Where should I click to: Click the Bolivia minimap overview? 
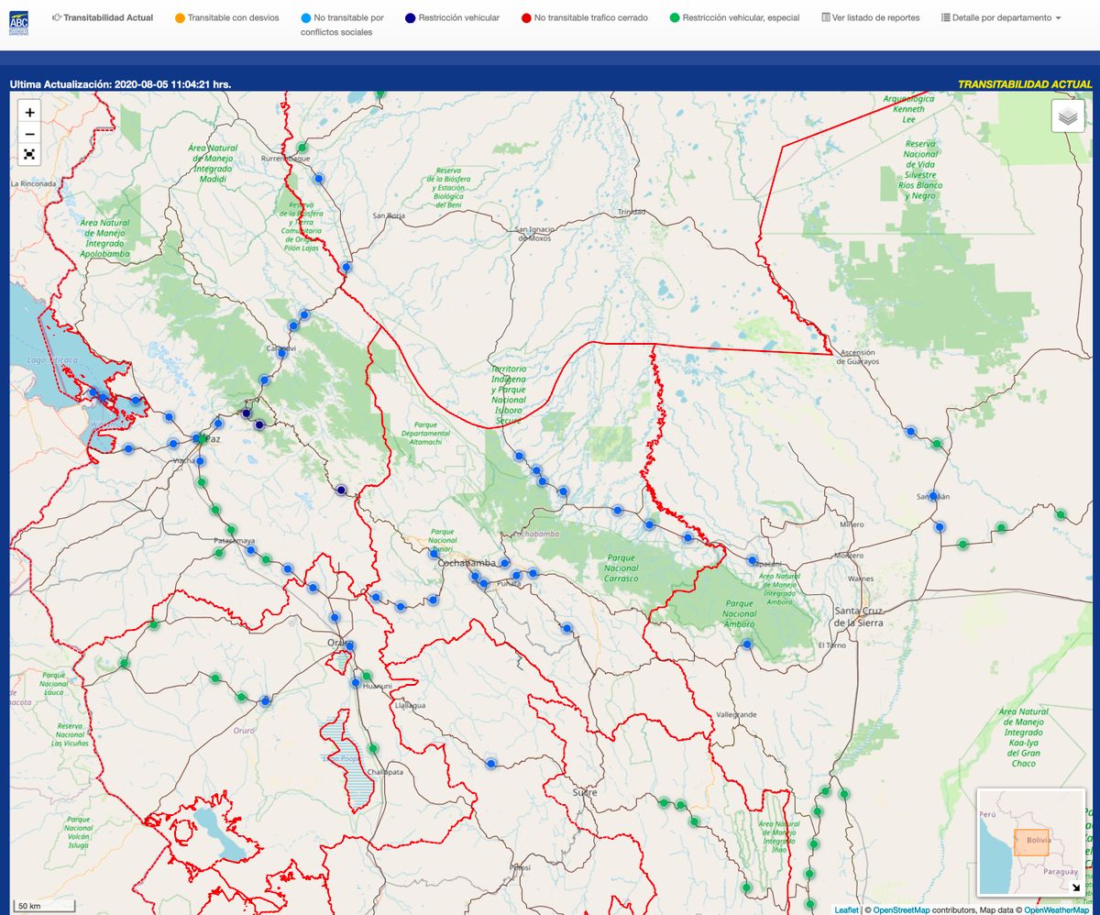pyautogui.click(x=1030, y=842)
